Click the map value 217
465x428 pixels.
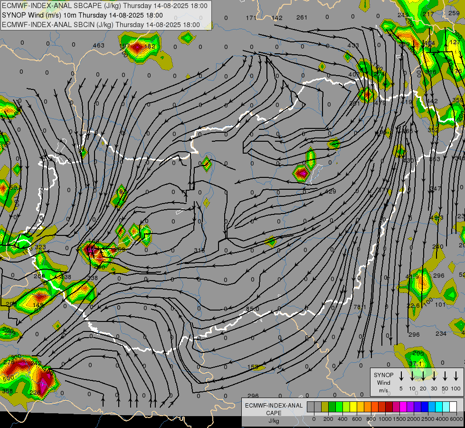pyautogui.click(x=428, y=14)
